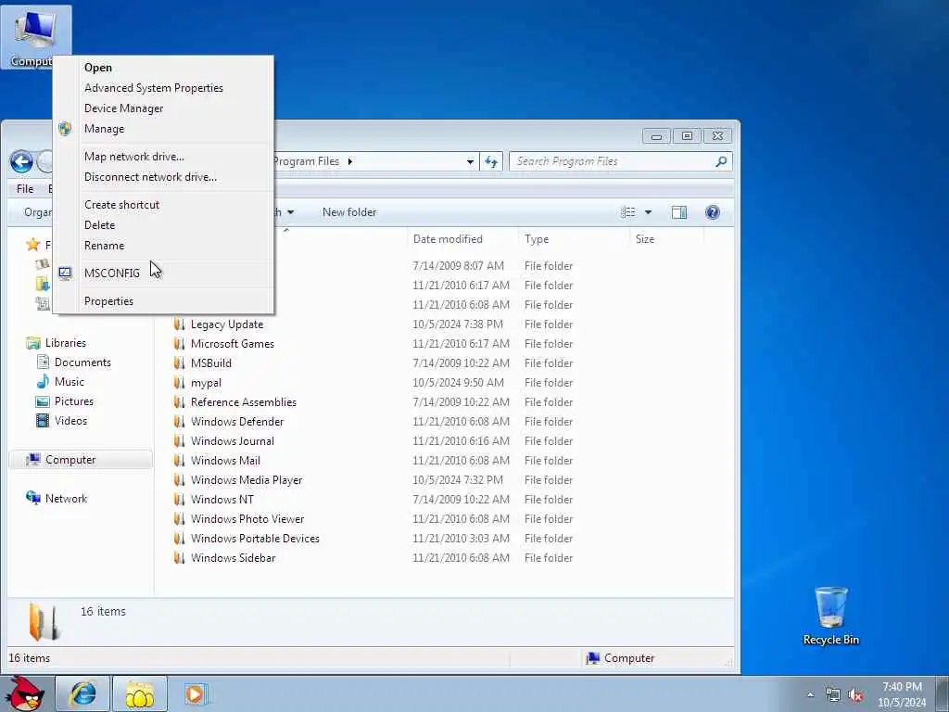Sort by Size column header
This screenshot has width=949, height=712.
coord(667,239)
